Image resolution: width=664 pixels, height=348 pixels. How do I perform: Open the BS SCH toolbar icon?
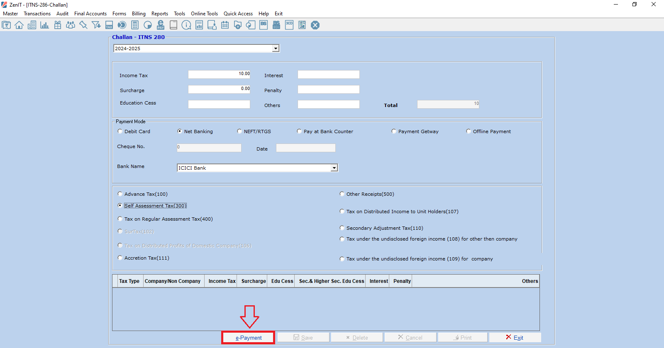pos(276,25)
